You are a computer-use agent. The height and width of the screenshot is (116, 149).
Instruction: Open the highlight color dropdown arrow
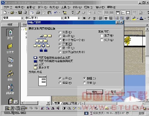[138, 18]
